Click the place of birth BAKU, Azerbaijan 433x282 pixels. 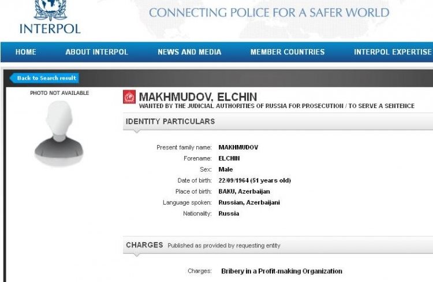tap(244, 191)
